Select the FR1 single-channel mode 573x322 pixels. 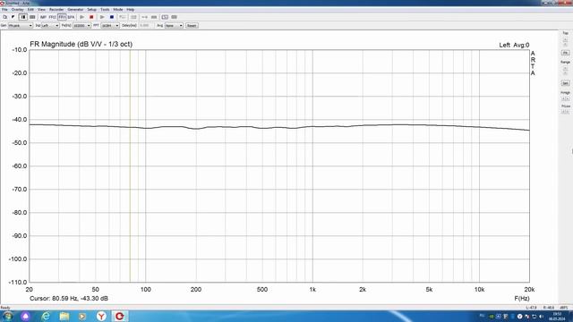point(62,17)
